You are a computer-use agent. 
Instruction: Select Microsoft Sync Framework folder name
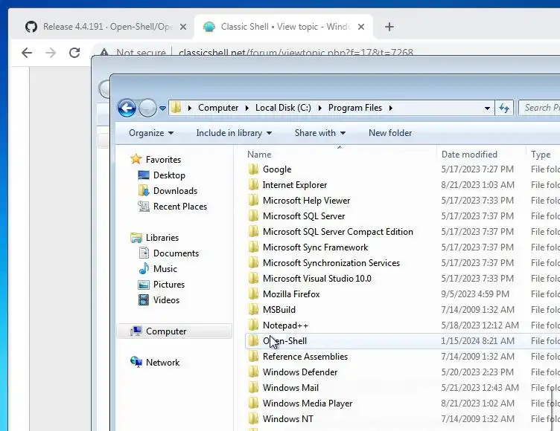(315, 247)
